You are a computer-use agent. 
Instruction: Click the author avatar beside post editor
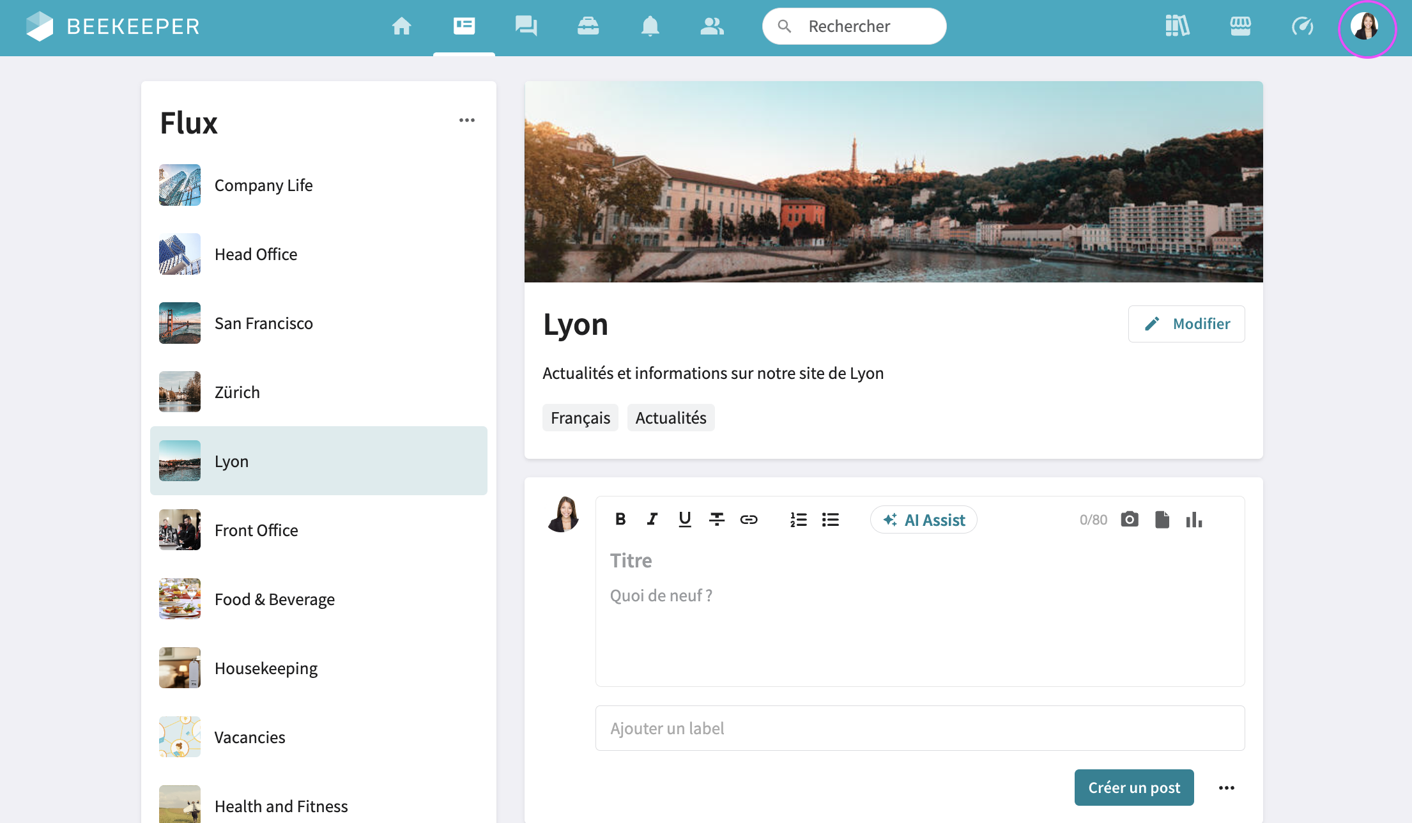[x=564, y=514]
